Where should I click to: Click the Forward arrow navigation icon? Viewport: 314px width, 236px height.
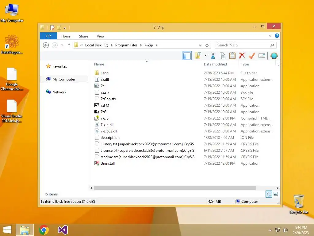tap(55, 45)
